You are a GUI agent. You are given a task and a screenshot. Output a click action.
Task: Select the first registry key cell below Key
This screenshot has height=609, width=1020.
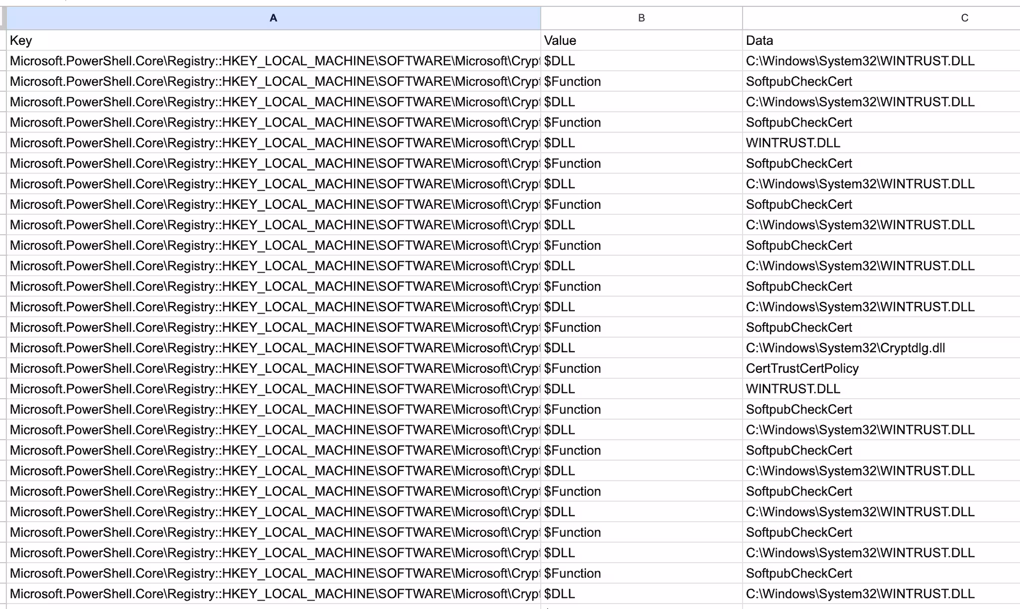point(273,61)
